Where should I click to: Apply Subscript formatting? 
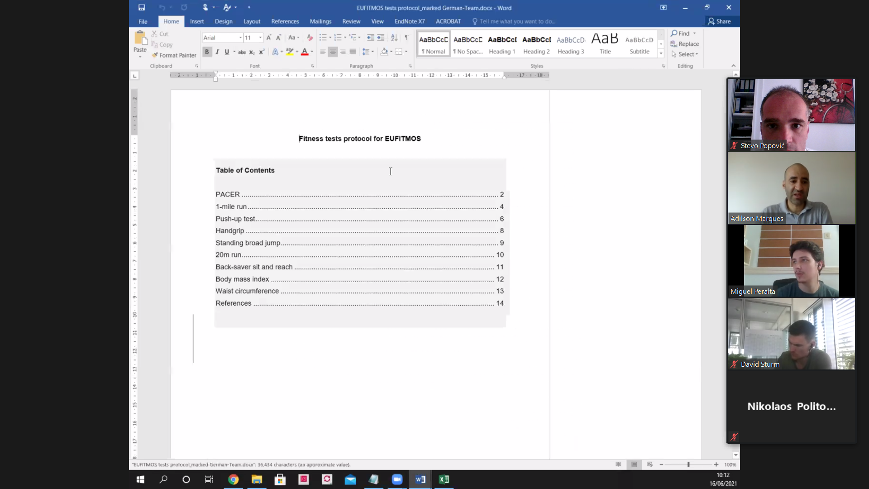pos(252,52)
